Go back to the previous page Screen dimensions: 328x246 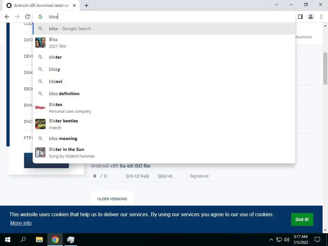pyautogui.click(x=7, y=17)
